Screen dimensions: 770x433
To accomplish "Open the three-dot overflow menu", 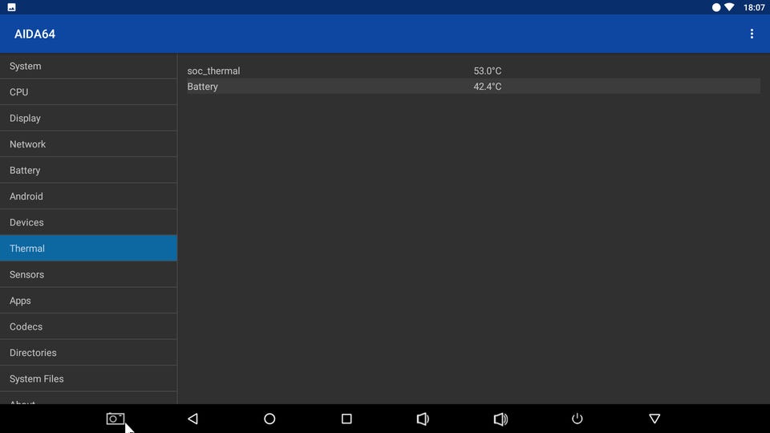I will pyautogui.click(x=752, y=34).
